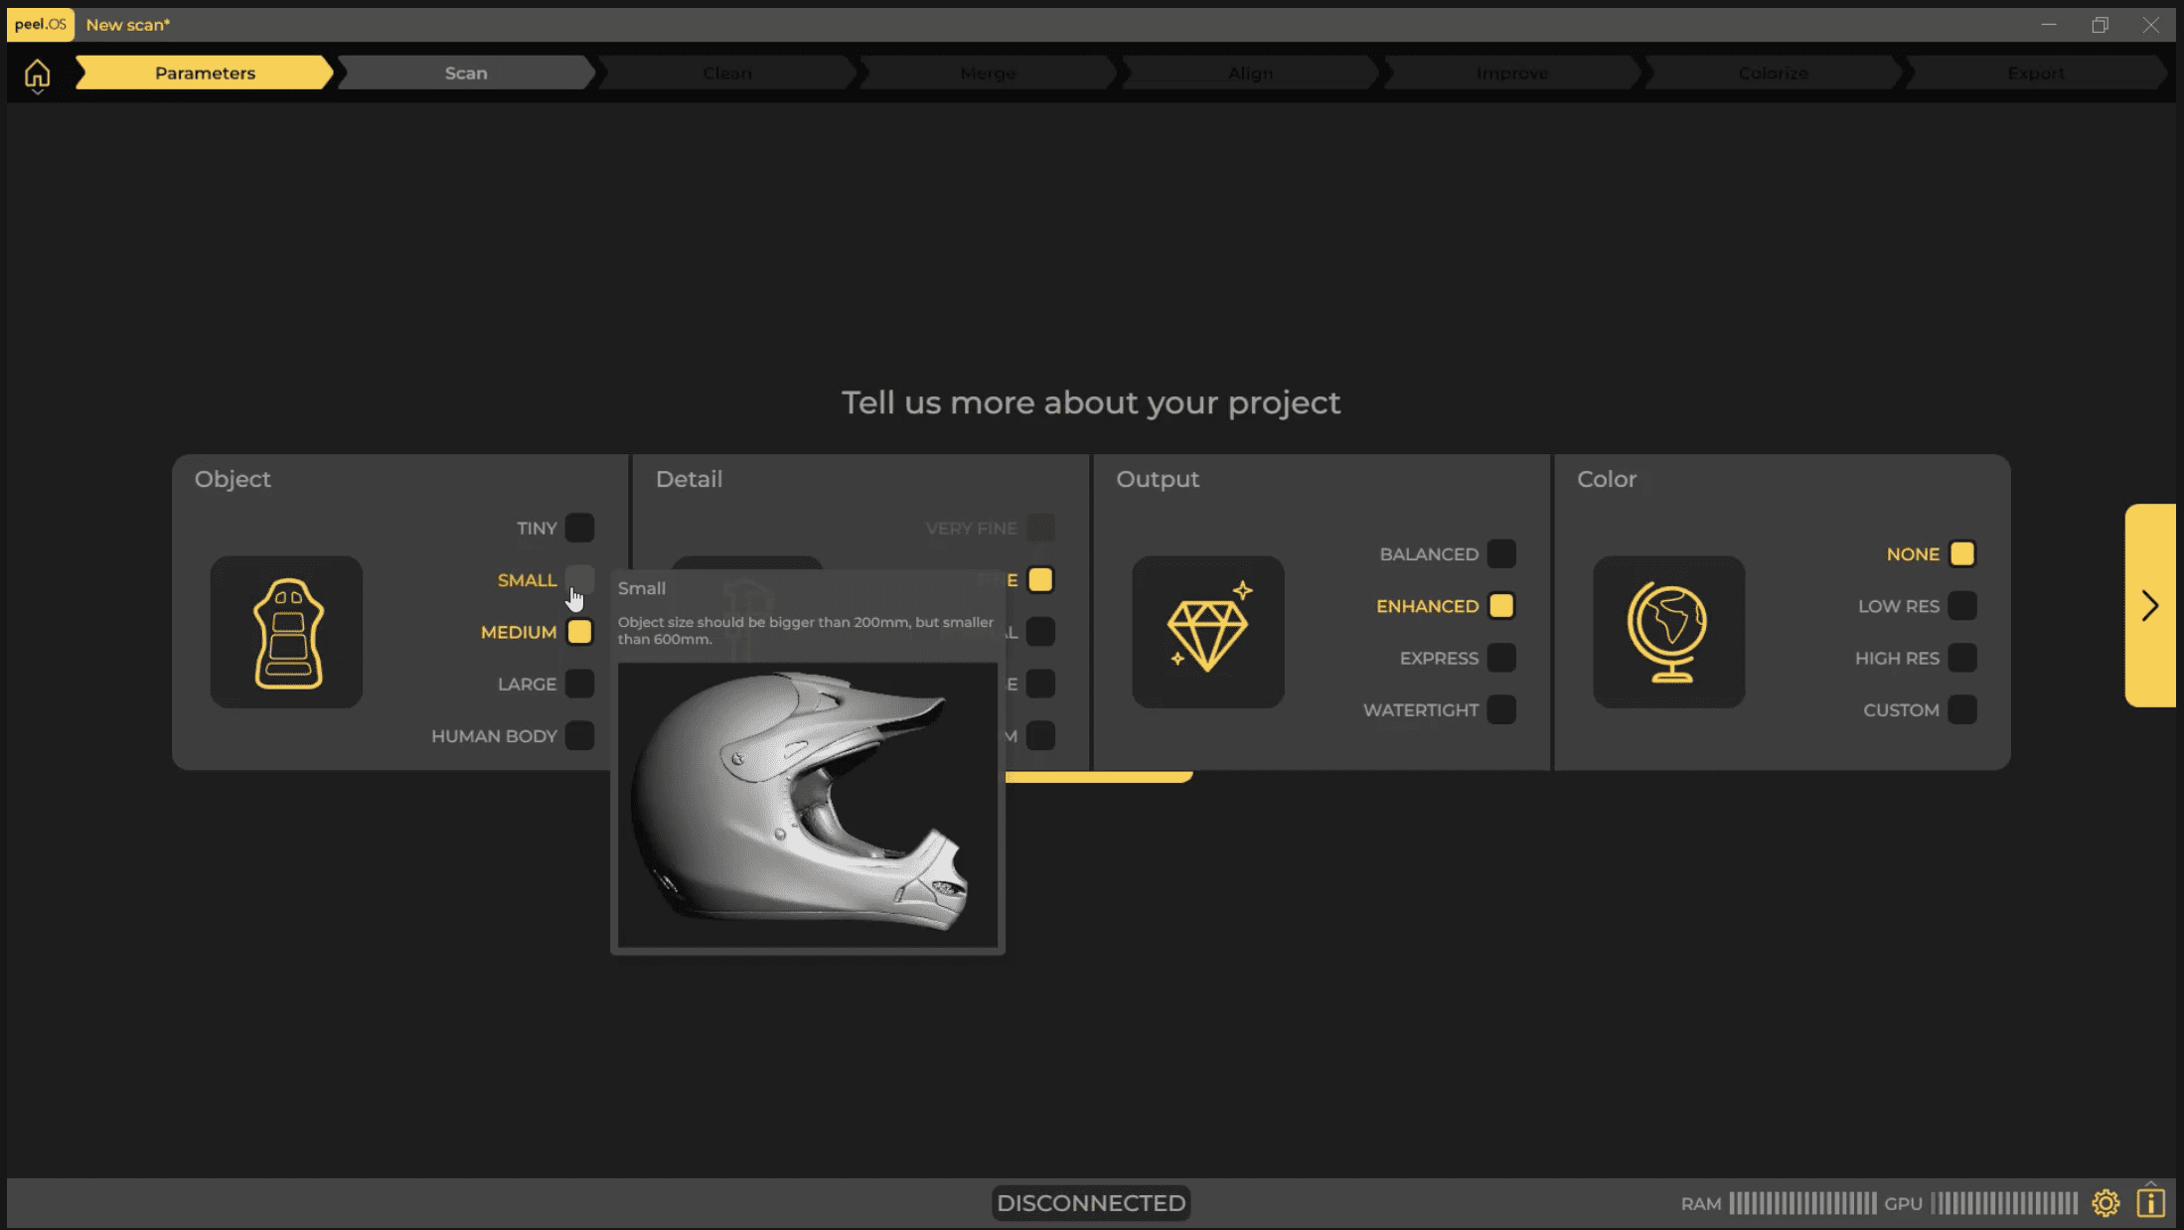2184x1230 pixels.
Task: Click the peel.OS logo
Action: pos(41,24)
